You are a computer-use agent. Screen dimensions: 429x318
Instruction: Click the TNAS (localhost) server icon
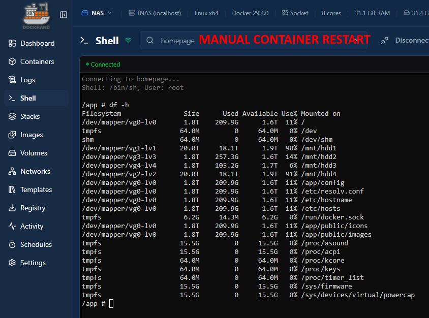[x=131, y=13]
